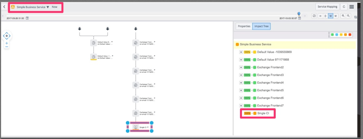Expand the Exchange Frontend6 row
This screenshot has height=139, width=363.
241,98
